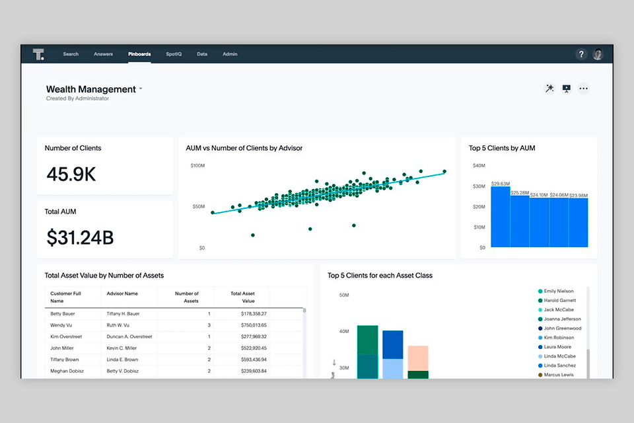This screenshot has width=634, height=423.
Task: Toggle Linda Sanchez legend entry
Action: (x=557, y=365)
